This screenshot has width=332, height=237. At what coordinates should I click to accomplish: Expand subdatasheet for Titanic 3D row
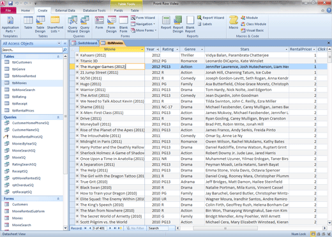tap(77, 61)
